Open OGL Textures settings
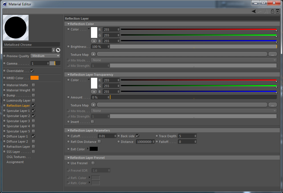This screenshot has height=193, width=283. [19, 157]
